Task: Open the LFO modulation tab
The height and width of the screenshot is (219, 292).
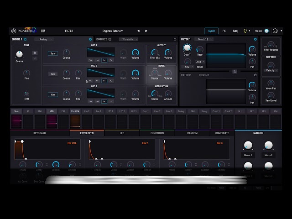Action: click(122, 133)
